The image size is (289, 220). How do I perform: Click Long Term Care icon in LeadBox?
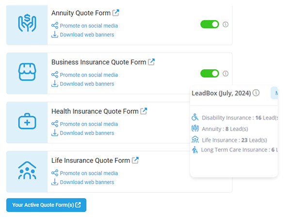(195, 150)
